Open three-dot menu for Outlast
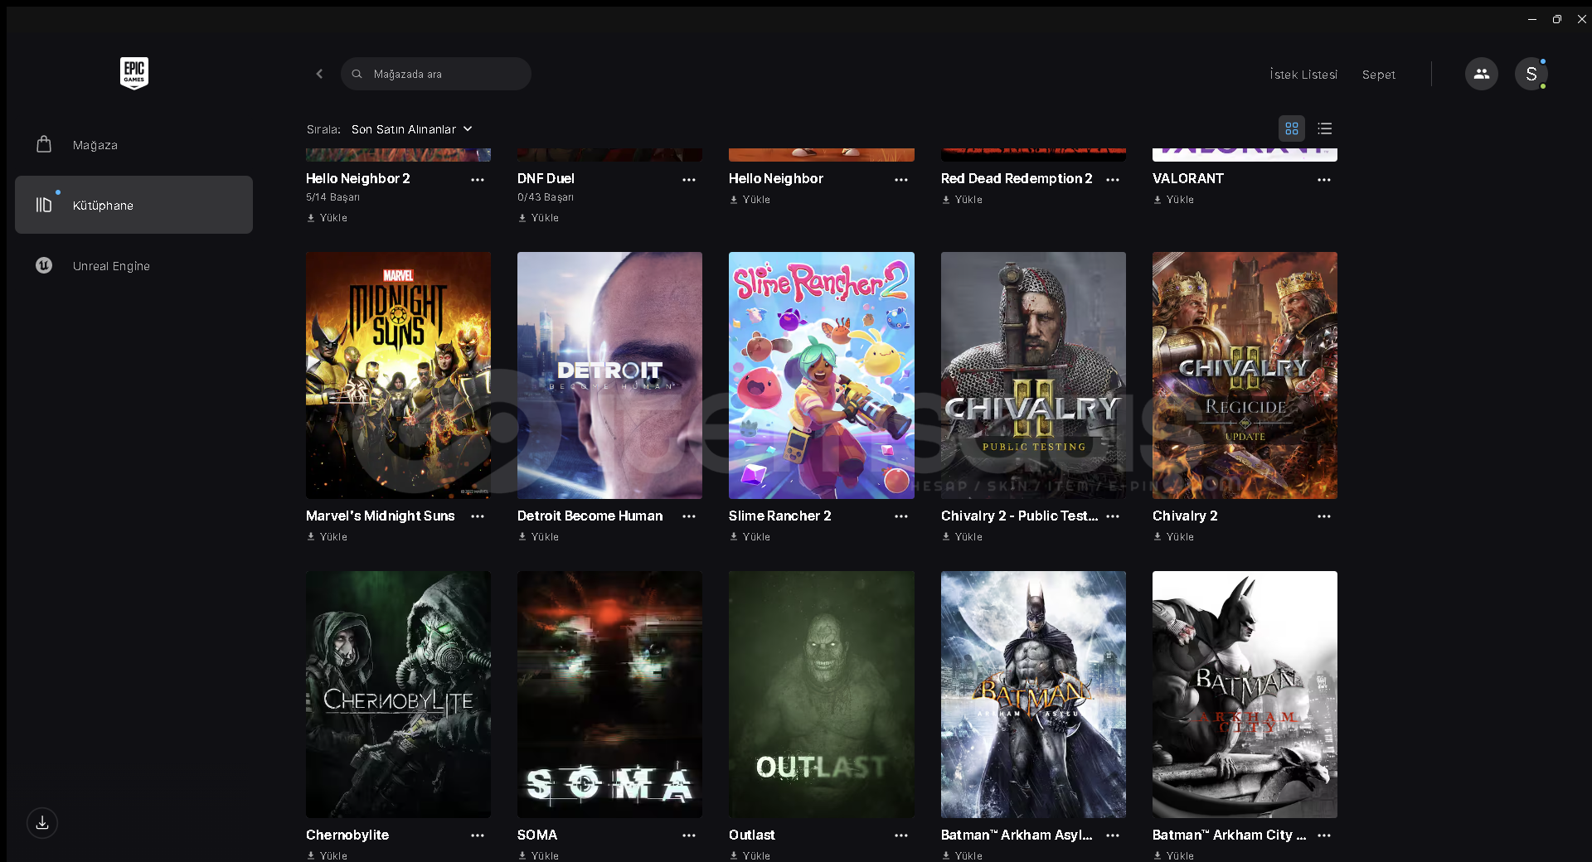 coord(901,835)
